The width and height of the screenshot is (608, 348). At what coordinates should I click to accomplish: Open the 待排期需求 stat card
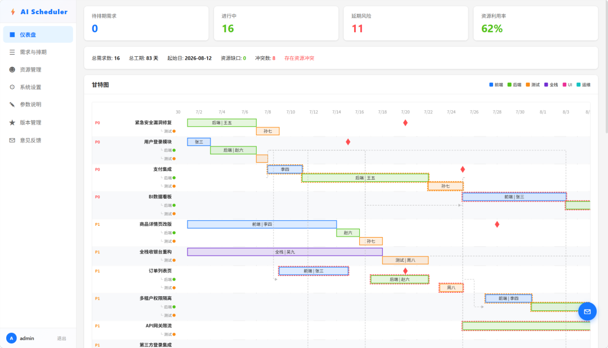[146, 23]
